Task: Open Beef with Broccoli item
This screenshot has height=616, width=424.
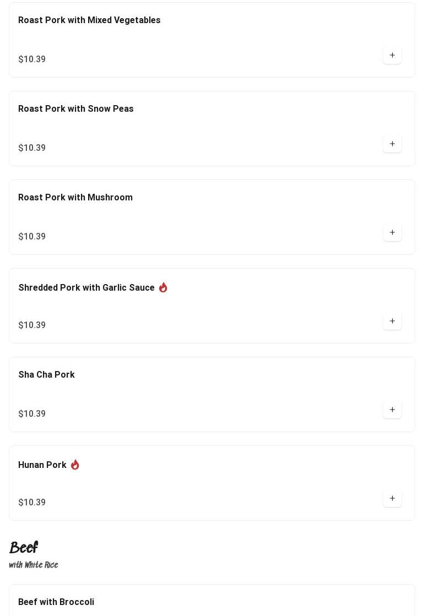Action: 56,602
